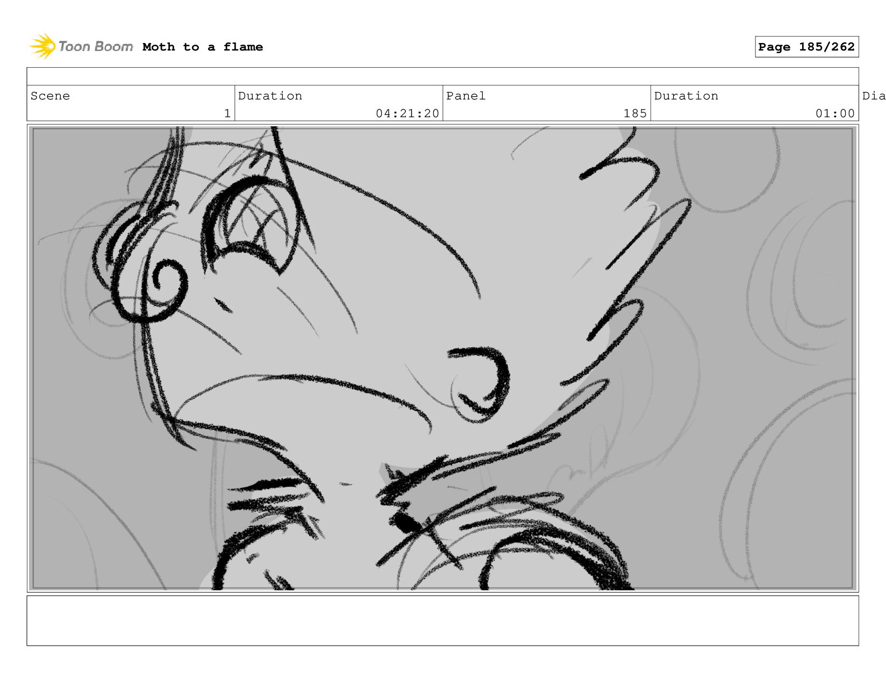This screenshot has height=686, width=886.
Task: Click the empty notes box below the panel
Action: tap(442, 620)
